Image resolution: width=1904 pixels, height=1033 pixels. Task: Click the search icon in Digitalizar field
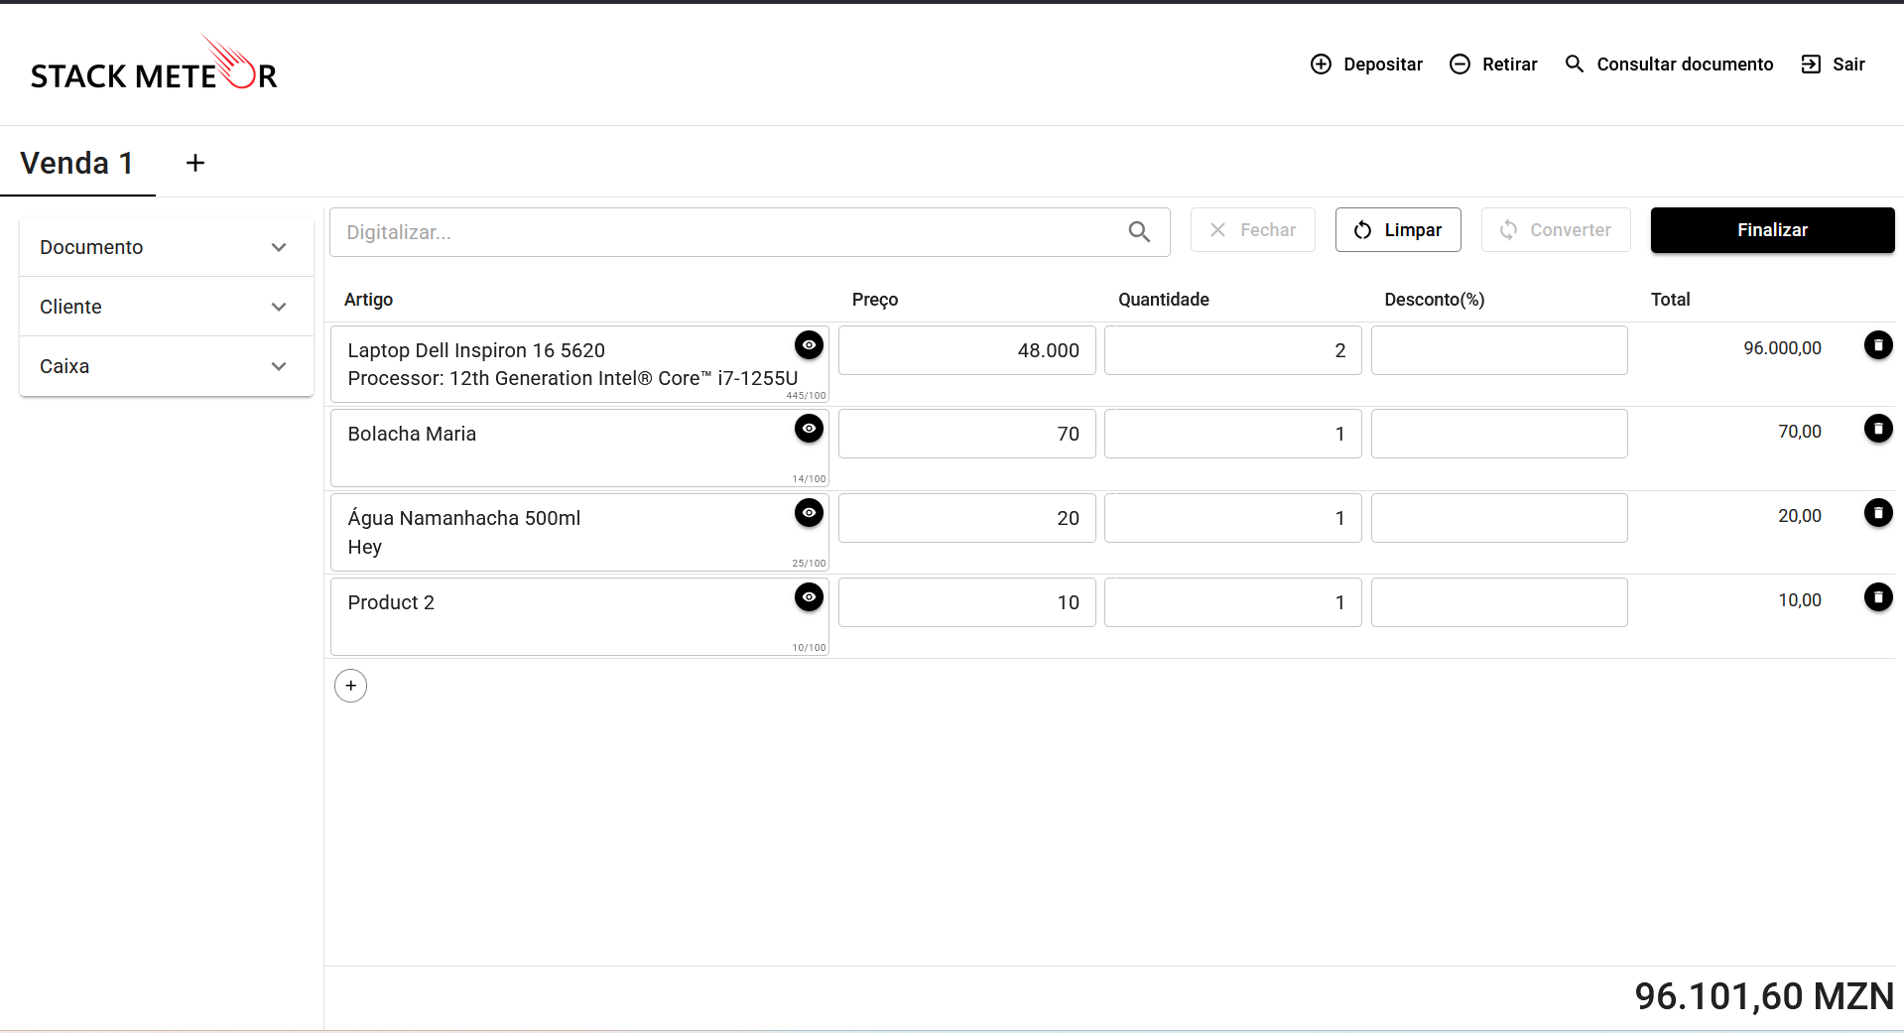(1139, 232)
